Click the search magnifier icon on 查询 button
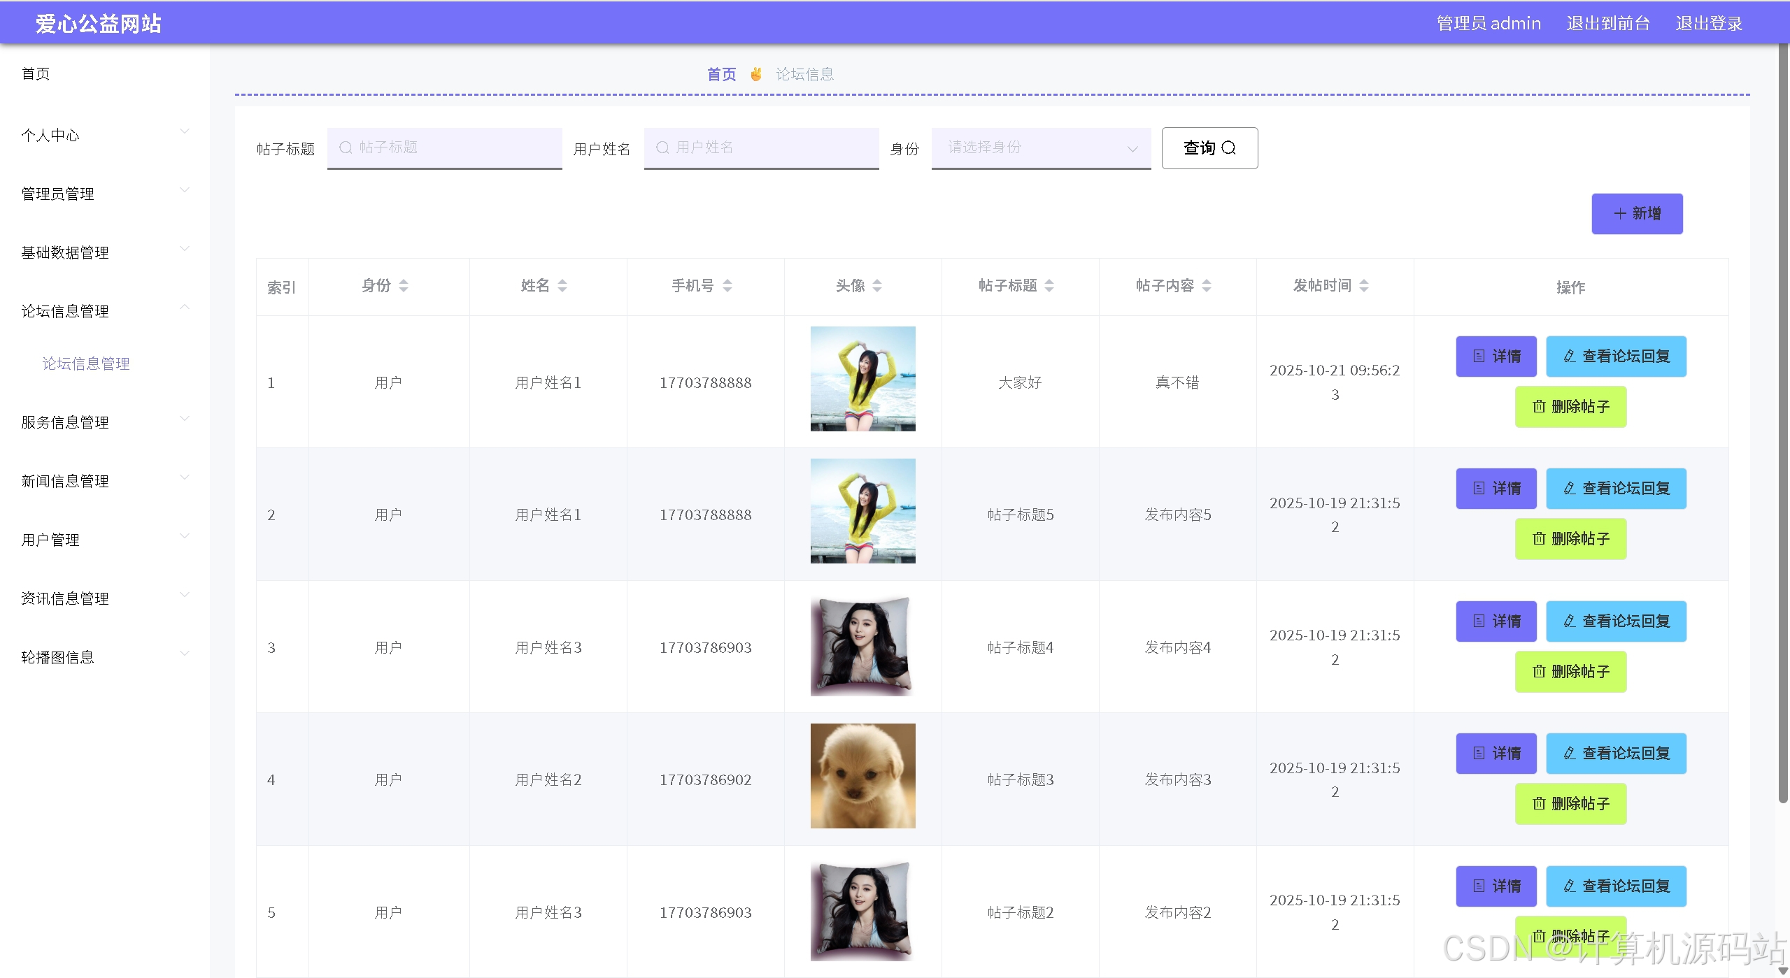 pyautogui.click(x=1229, y=148)
